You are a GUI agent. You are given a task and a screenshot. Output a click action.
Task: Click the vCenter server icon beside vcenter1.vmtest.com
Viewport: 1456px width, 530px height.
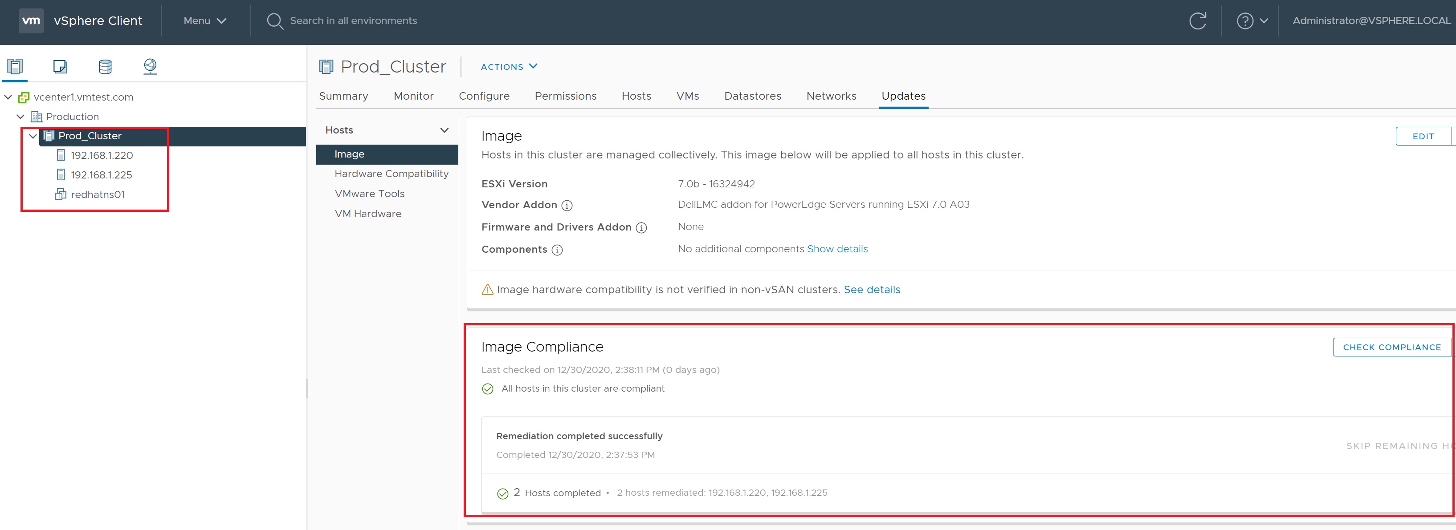(24, 97)
